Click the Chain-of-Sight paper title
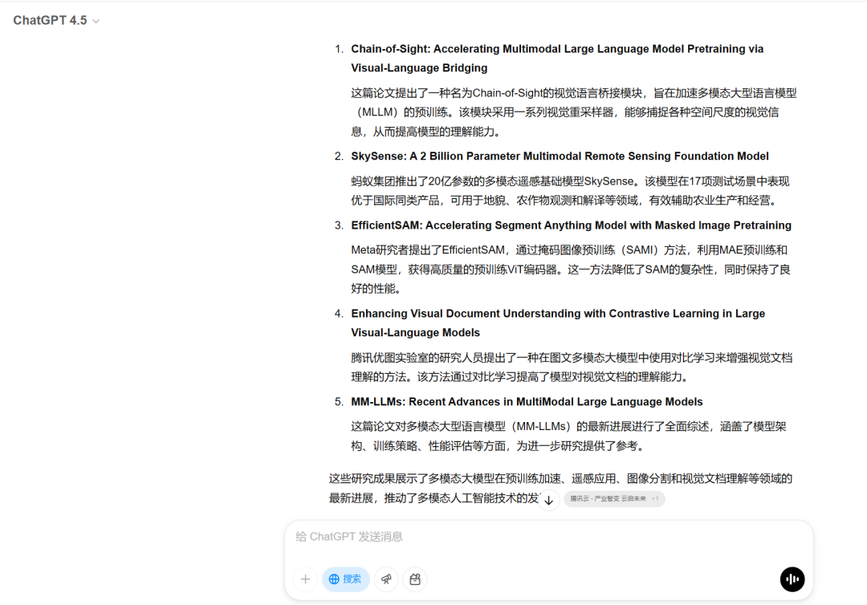 pyautogui.click(x=557, y=58)
